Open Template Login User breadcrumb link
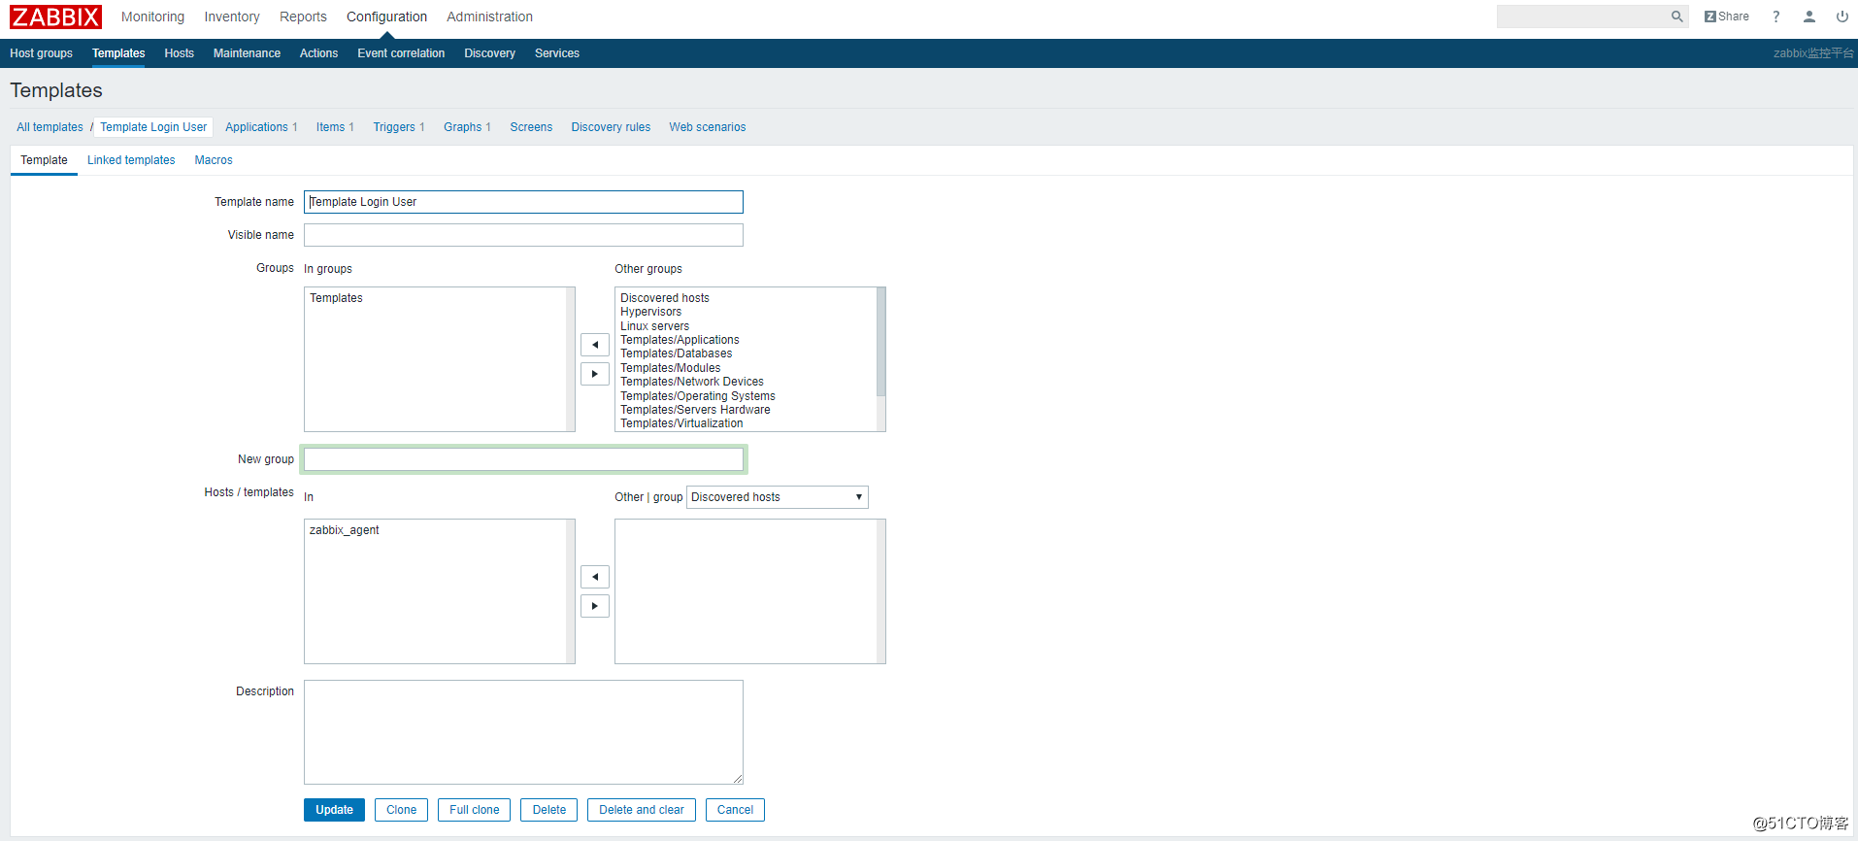This screenshot has height=841, width=1858. click(153, 127)
